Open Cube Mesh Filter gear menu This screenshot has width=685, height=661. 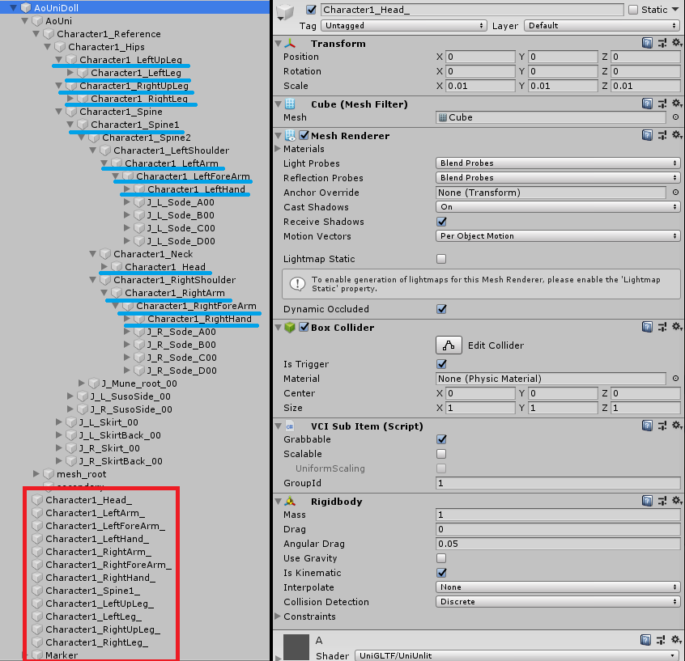[x=677, y=104]
